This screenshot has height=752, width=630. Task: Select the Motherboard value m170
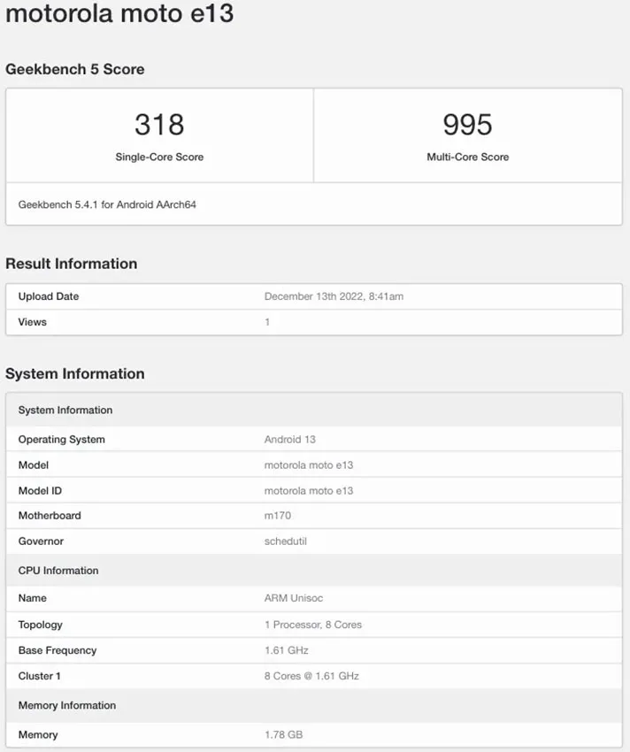point(277,516)
